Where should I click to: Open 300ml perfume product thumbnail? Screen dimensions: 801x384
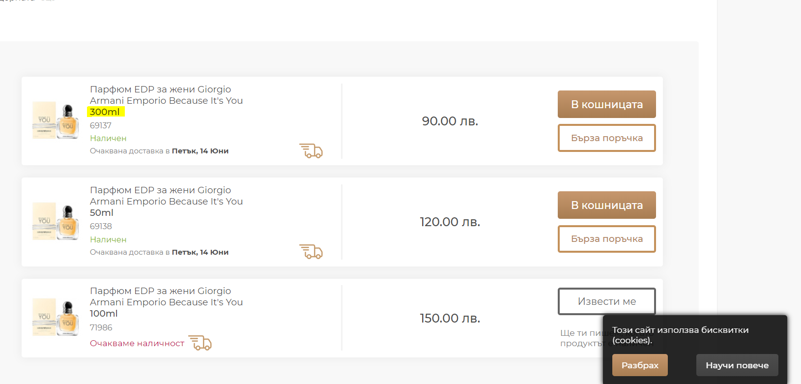56,121
